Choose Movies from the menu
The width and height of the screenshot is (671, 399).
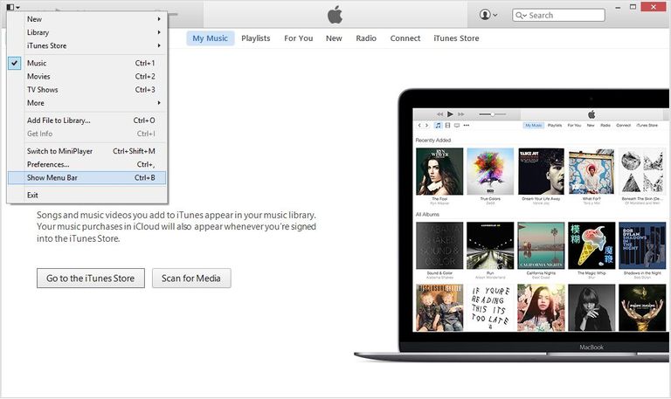coord(86,77)
